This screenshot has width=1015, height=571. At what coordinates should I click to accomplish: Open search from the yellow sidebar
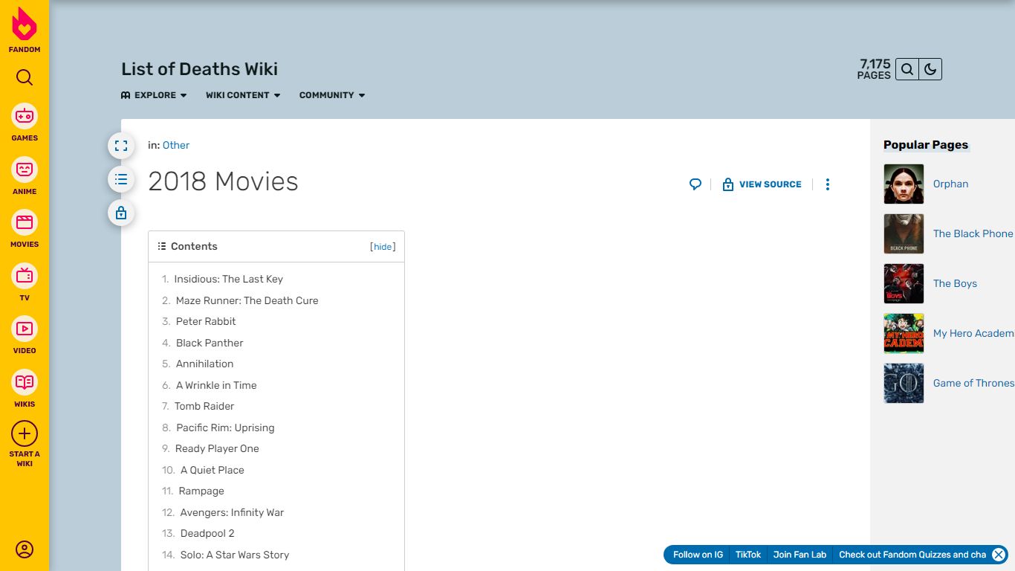click(x=25, y=77)
